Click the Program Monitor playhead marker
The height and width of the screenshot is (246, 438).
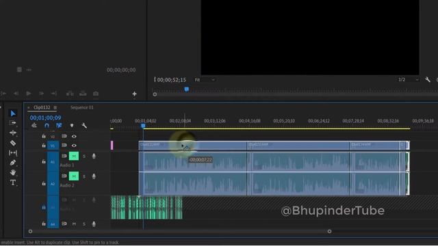(x=187, y=90)
